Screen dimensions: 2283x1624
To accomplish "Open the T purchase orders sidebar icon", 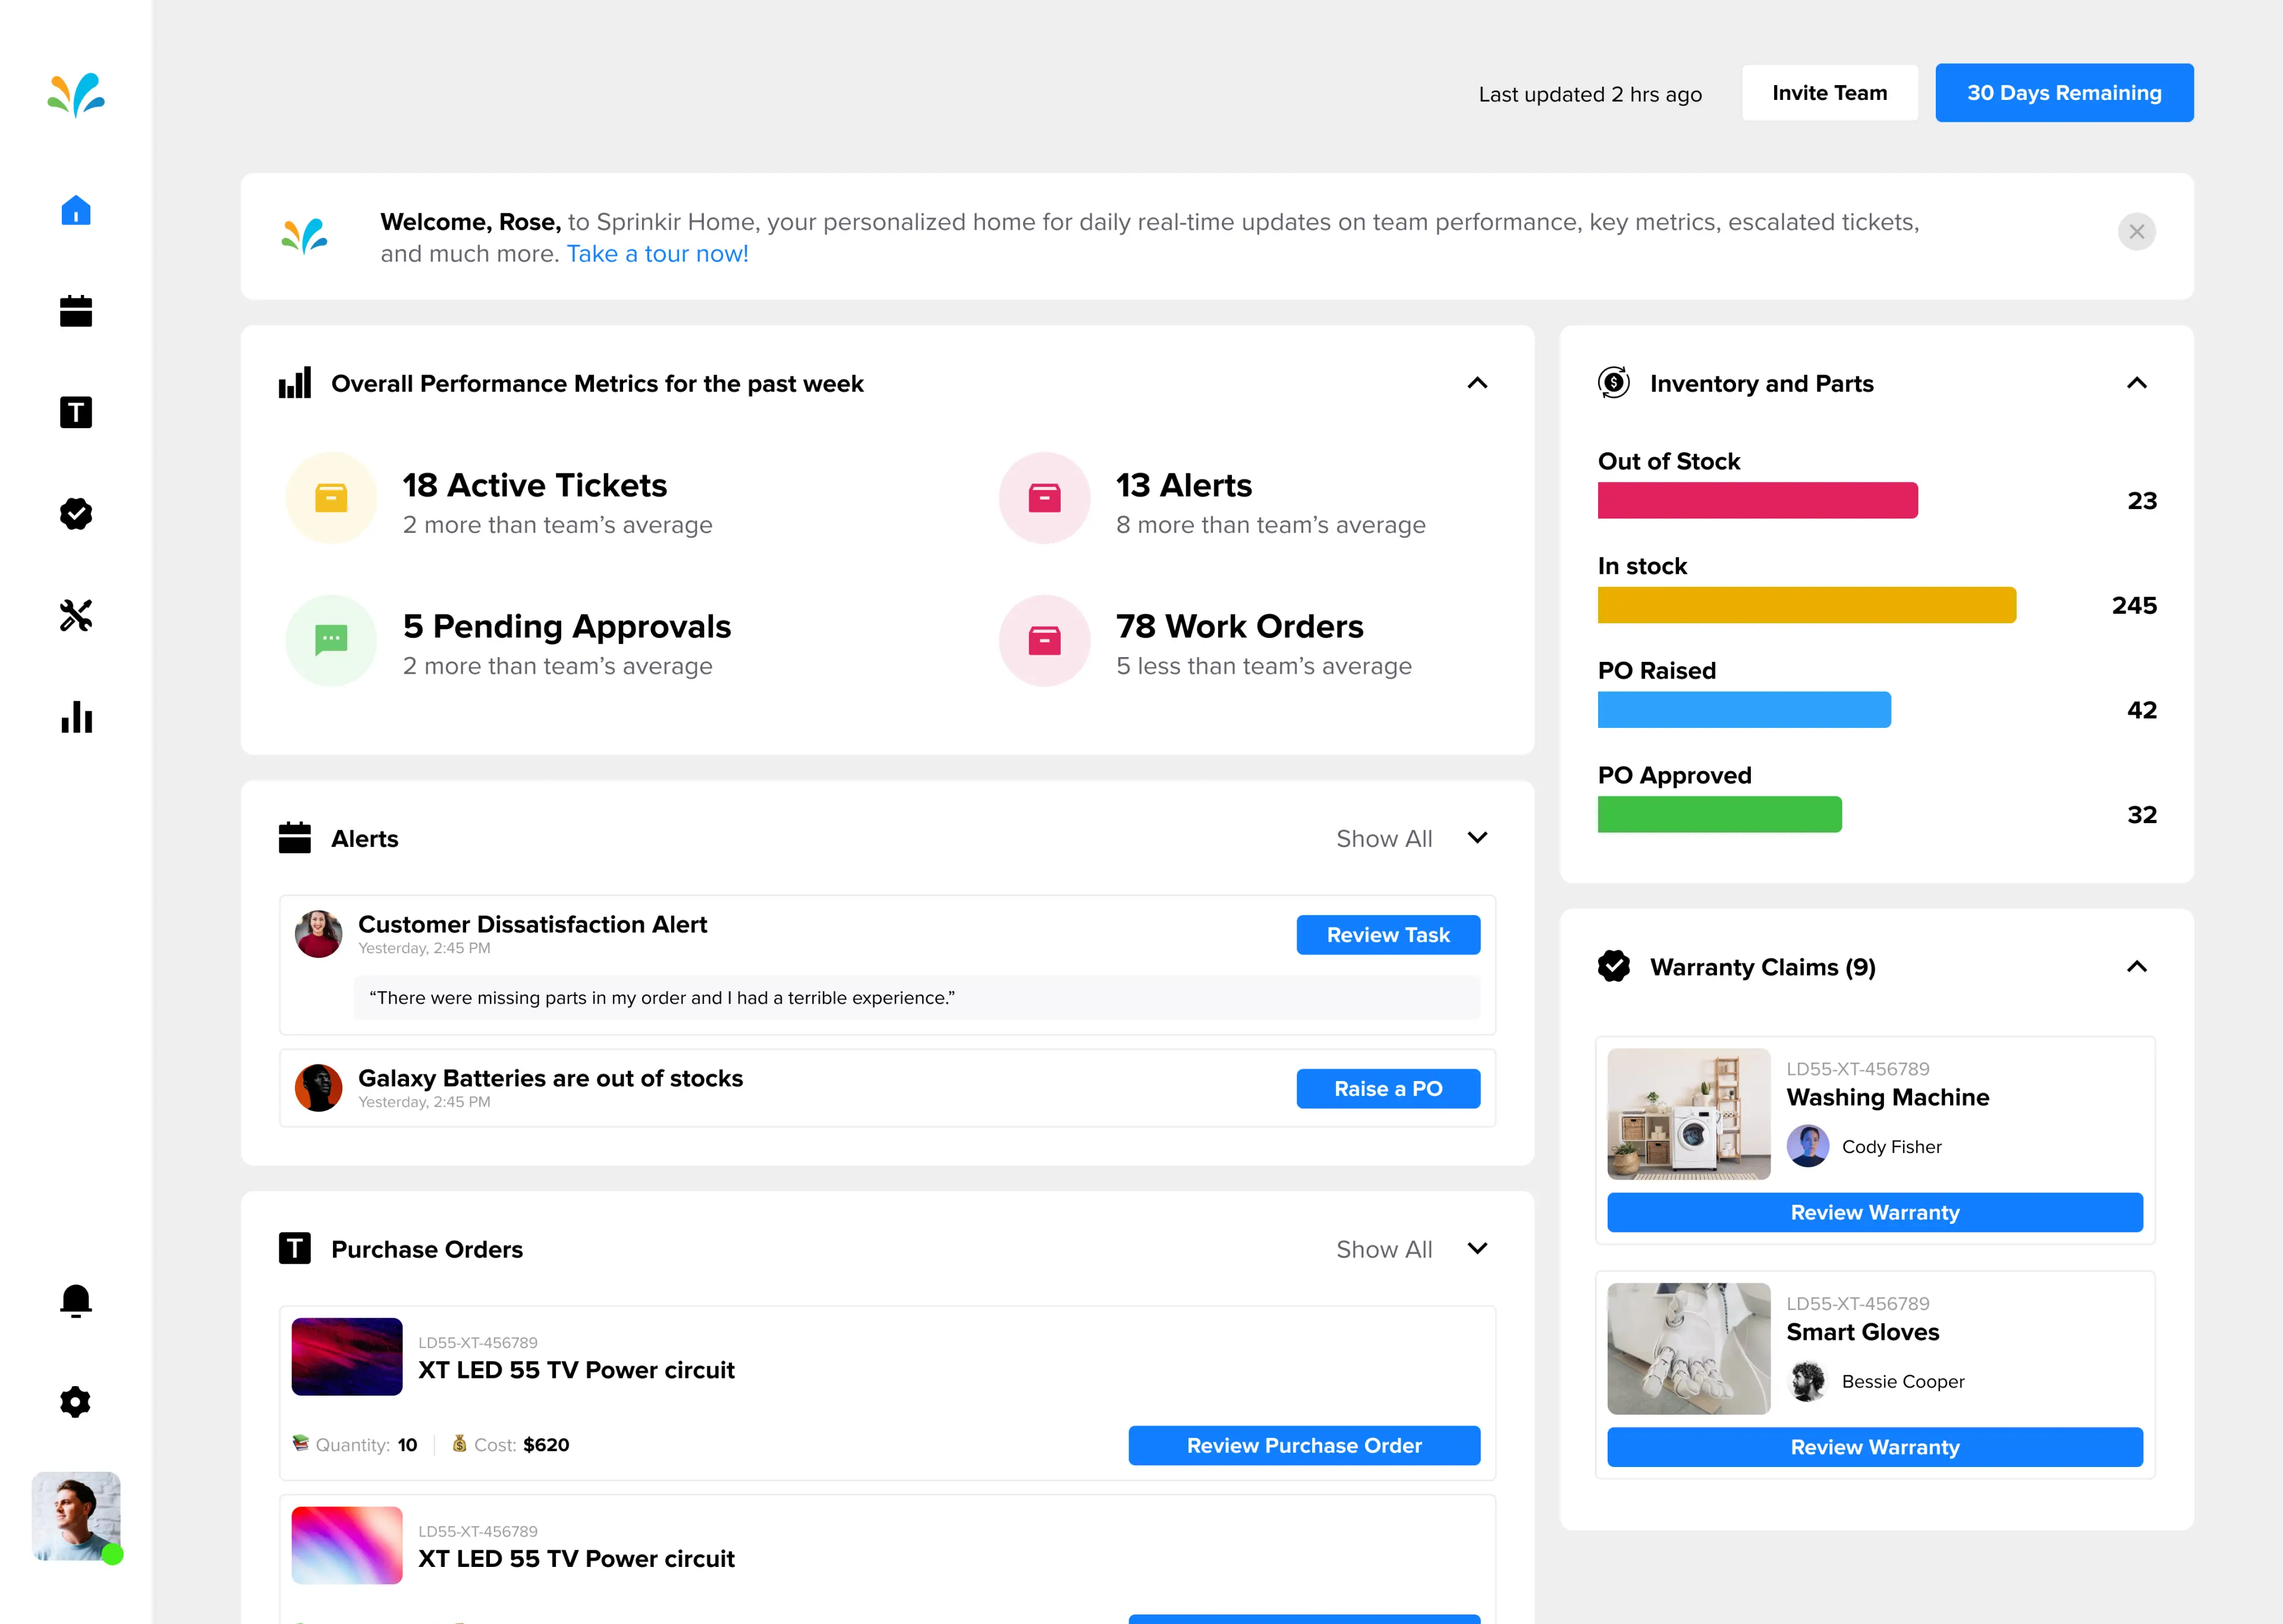I will coord(76,412).
